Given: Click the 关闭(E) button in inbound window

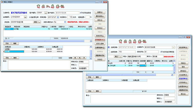Looking at the screenshot, I should (100, 60).
